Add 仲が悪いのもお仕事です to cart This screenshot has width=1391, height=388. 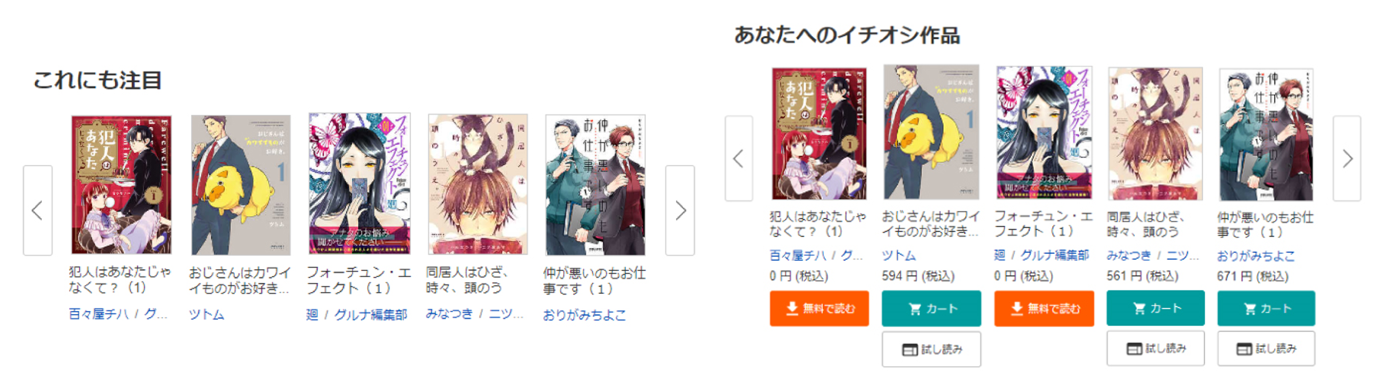(1266, 308)
